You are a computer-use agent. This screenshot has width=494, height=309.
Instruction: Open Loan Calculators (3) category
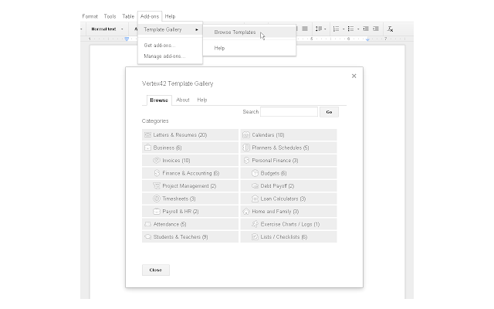point(289,199)
